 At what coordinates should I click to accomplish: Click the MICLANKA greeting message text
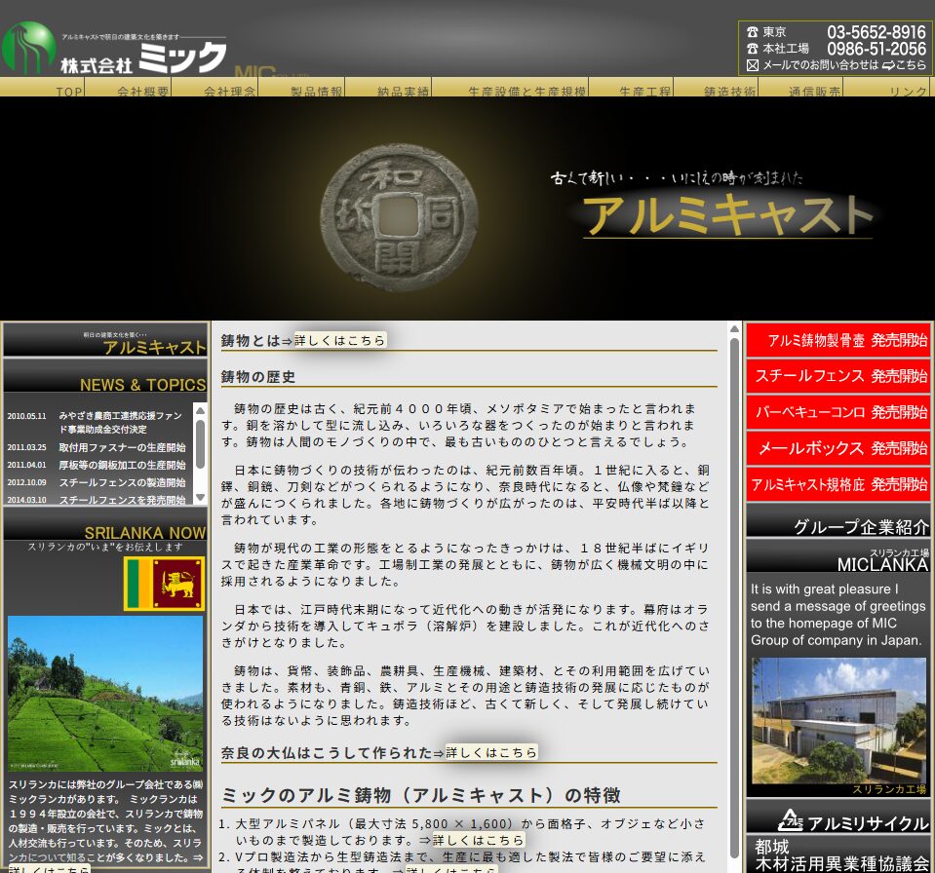coord(838,615)
